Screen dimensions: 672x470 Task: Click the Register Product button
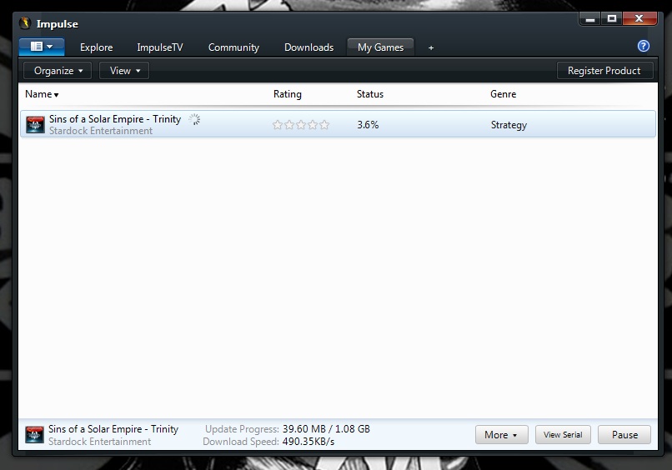pyautogui.click(x=604, y=71)
